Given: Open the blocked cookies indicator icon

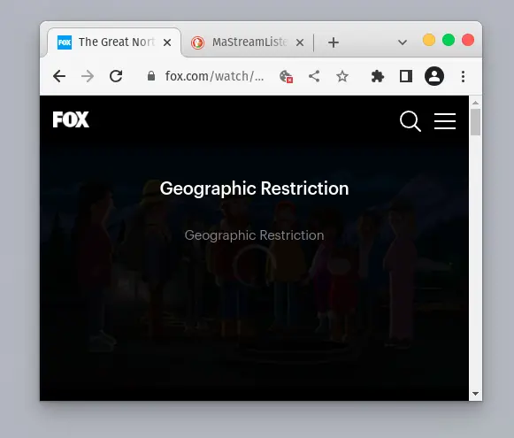Looking at the screenshot, I should coord(286,76).
